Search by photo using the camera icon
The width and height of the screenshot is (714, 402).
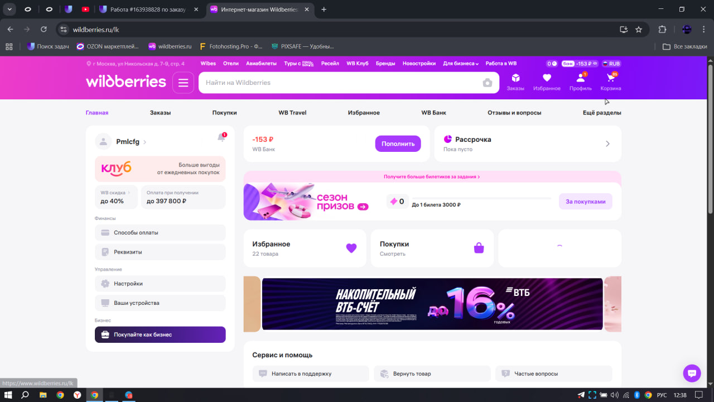[x=488, y=83]
